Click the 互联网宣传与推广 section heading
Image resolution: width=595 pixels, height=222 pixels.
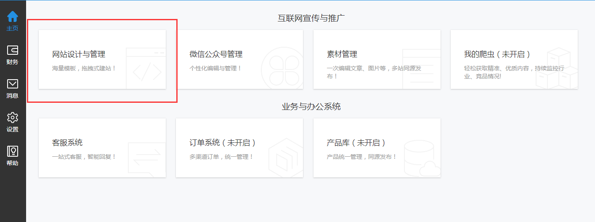[x=311, y=18]
